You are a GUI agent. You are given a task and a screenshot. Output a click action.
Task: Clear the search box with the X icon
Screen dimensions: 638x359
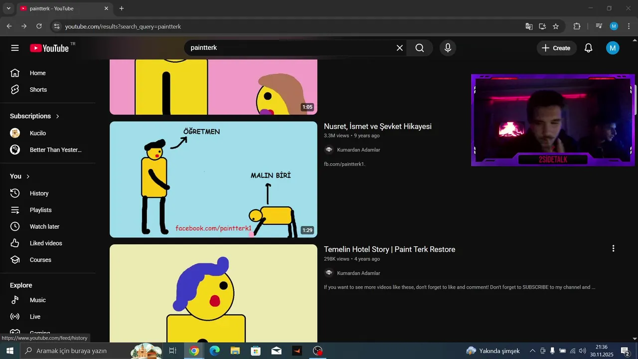(x=400, y=48)
